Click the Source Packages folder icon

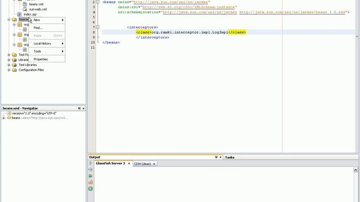[x=14, y=20]
